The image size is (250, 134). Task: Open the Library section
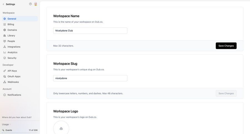point(20,35)
